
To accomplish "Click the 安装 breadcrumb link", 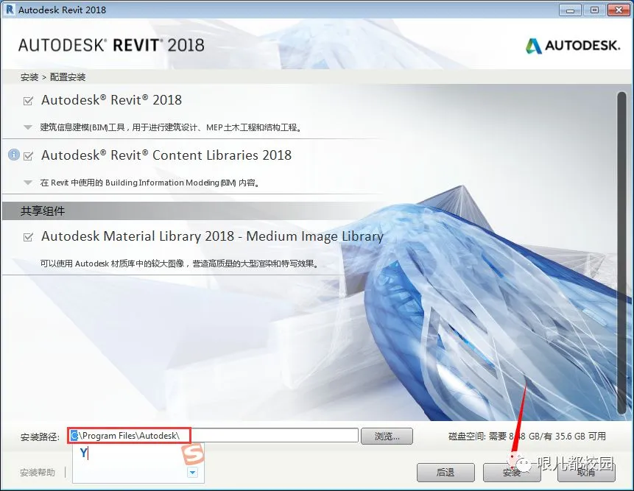I will click(x=29, y=77).
